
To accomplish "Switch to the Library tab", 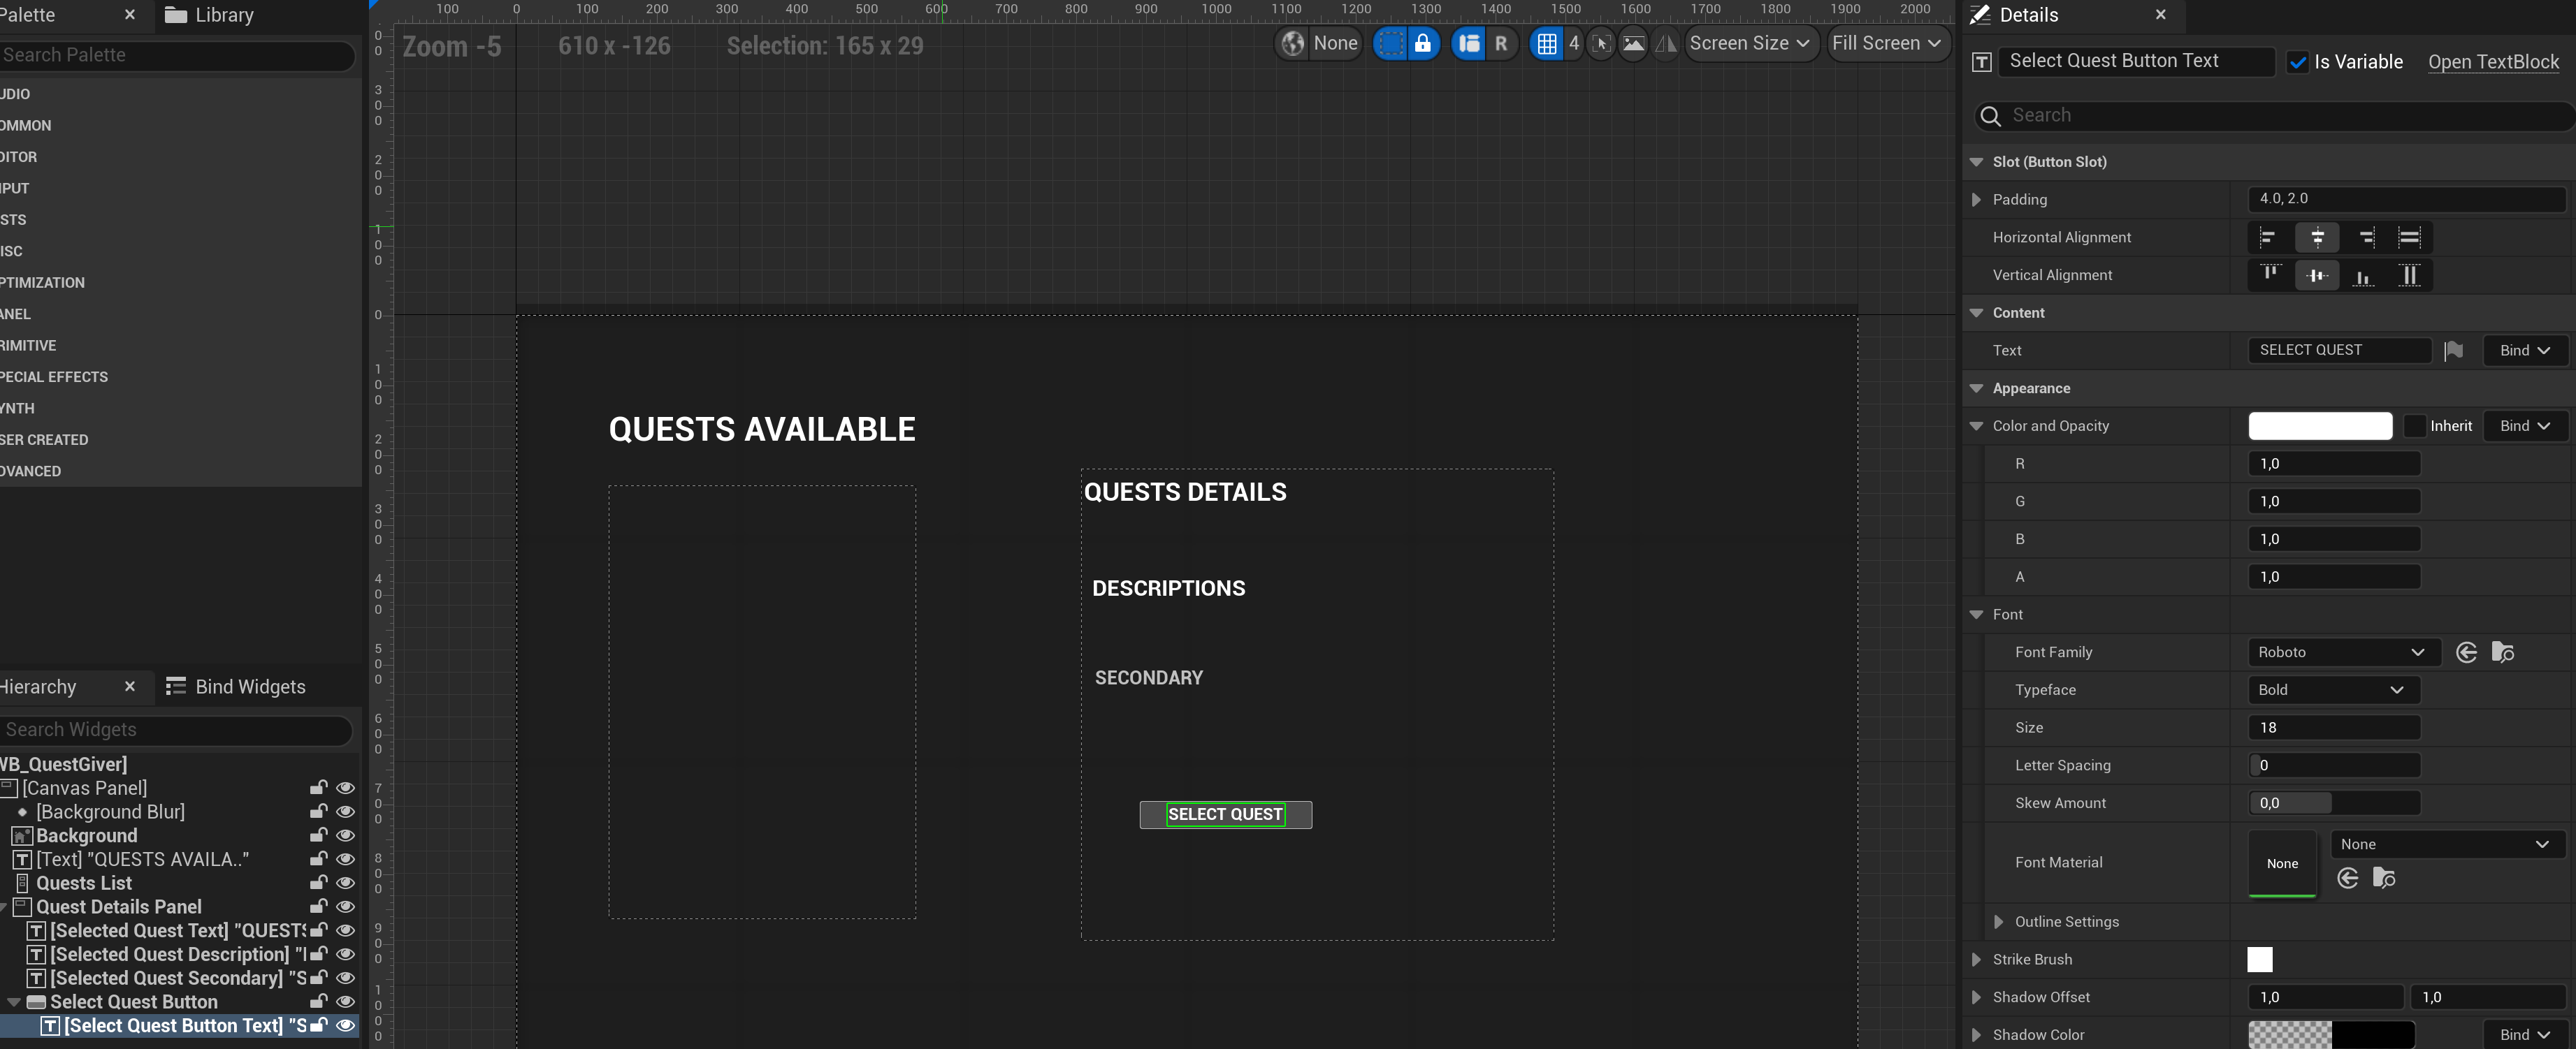I will click(x=210, y=15).
